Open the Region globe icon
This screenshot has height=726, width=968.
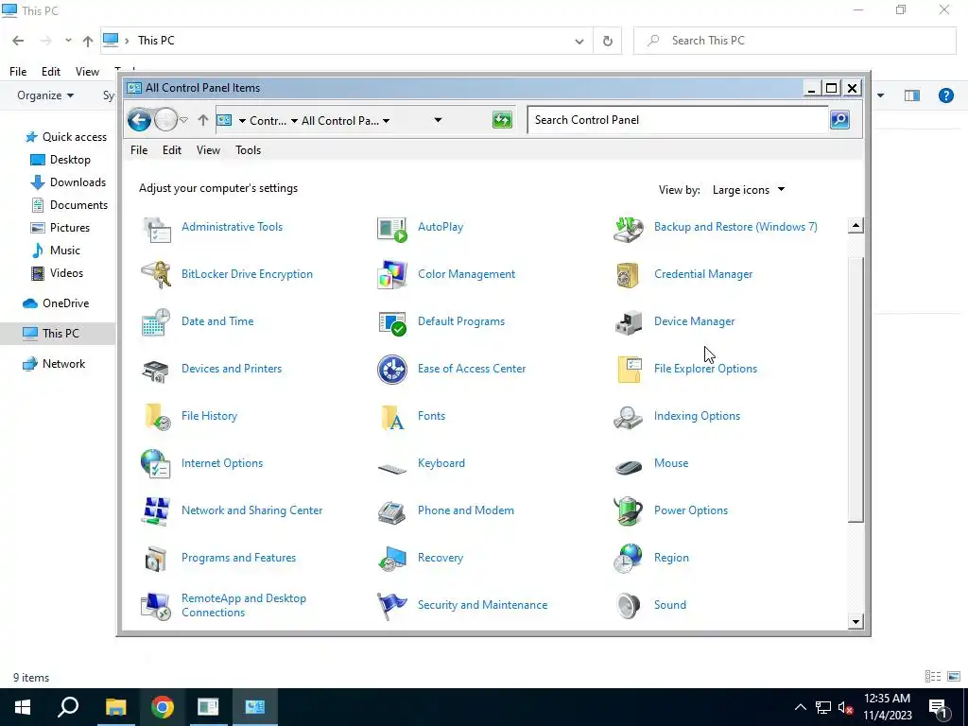pyautogui.click(x=629, y=558)
